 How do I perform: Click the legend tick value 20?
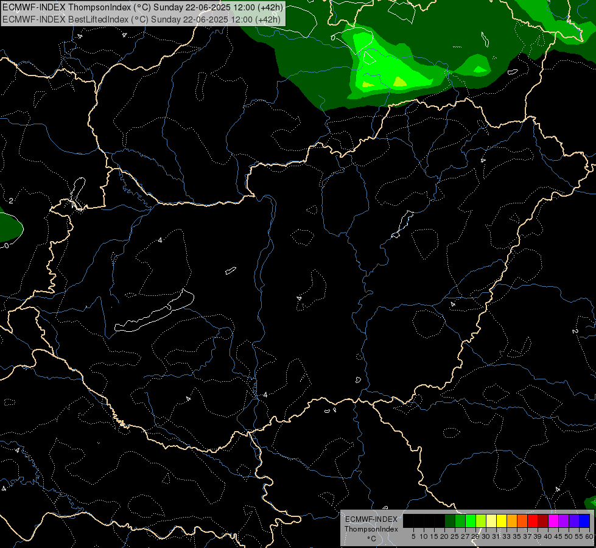click(444, 536)
